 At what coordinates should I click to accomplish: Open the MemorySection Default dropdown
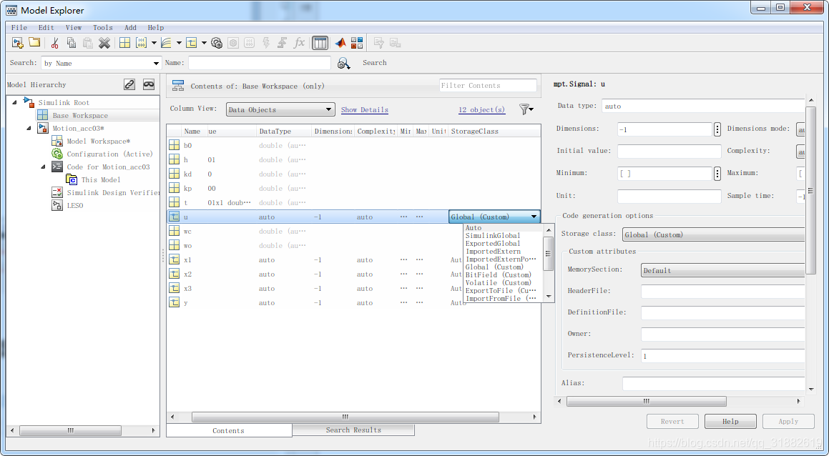pyautogui.click(x=722, y=270)
